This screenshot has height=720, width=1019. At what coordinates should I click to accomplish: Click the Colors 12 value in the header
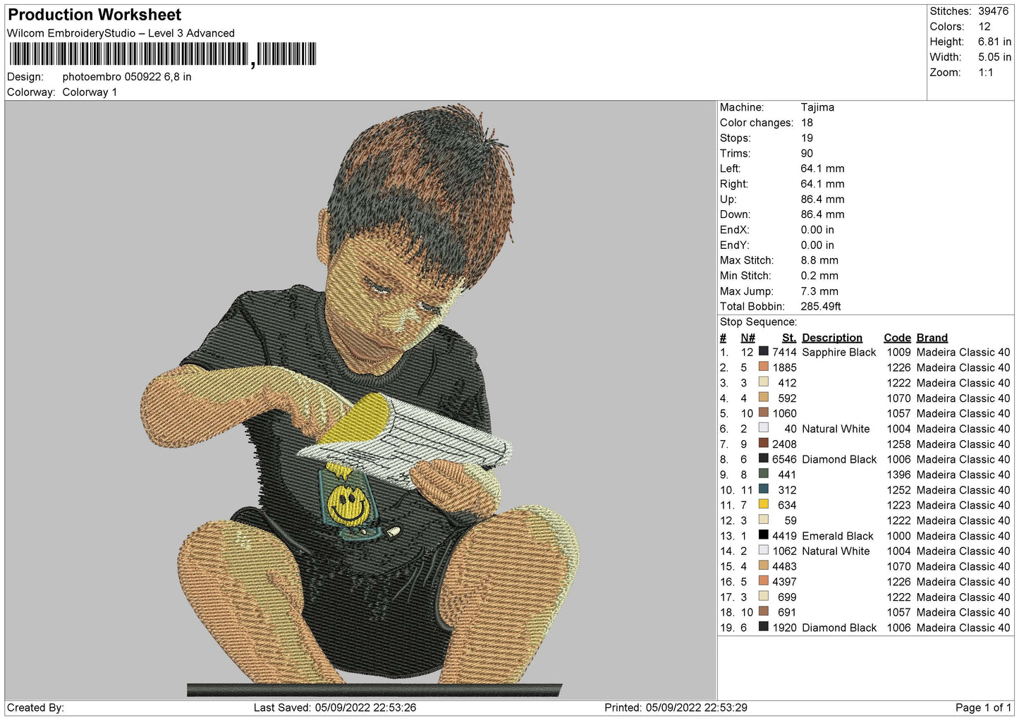pyautogui.click(x=984, y=27)
